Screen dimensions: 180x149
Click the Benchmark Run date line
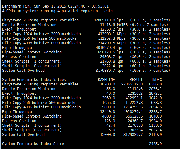pyautogui.click(x=55, y=6)
